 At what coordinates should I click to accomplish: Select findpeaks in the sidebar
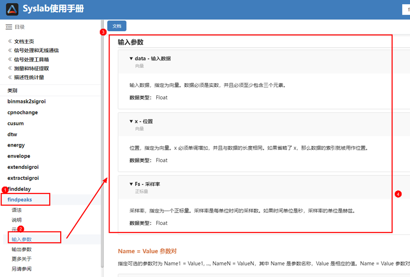click(x=19, y=200)
